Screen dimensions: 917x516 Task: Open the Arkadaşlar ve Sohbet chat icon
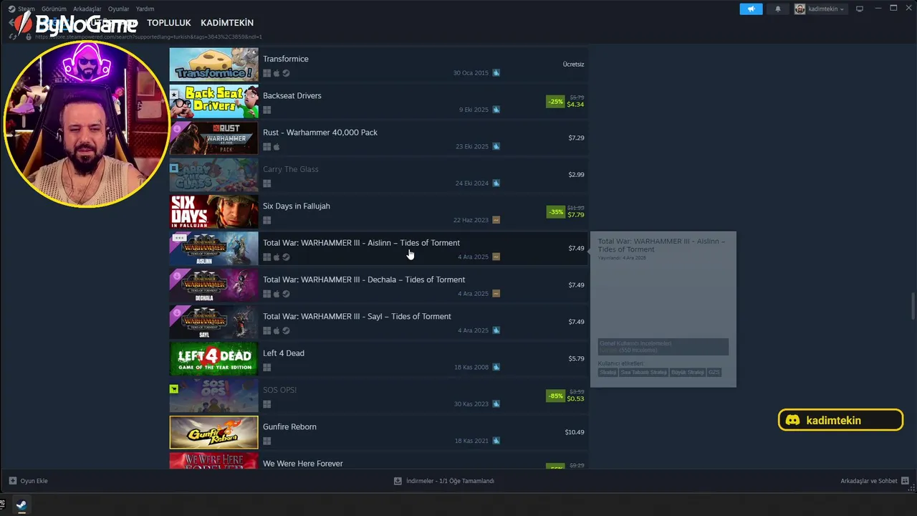click(x=905, y=481)
